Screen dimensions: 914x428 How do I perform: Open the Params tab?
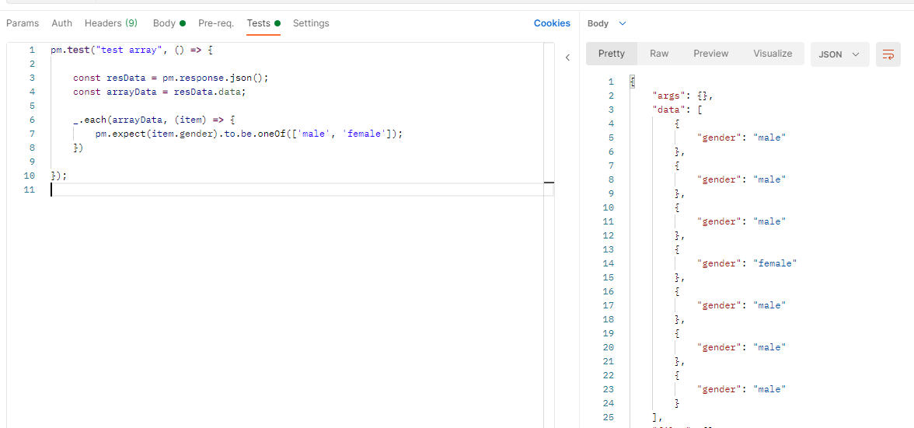pos(22,23)
